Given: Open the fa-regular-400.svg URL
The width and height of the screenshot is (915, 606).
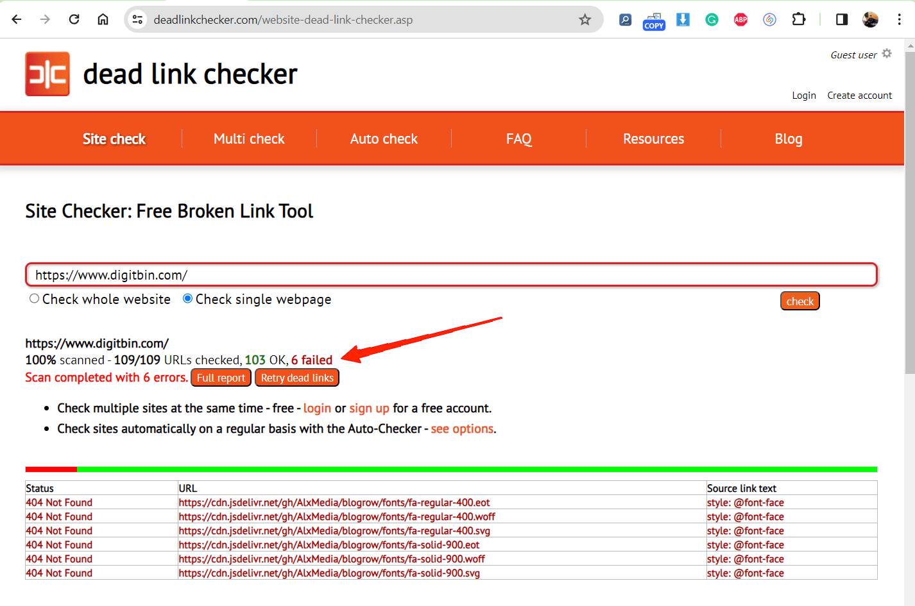Looking at the screenshot, I should pyautogui.click(x=334, y=531).
